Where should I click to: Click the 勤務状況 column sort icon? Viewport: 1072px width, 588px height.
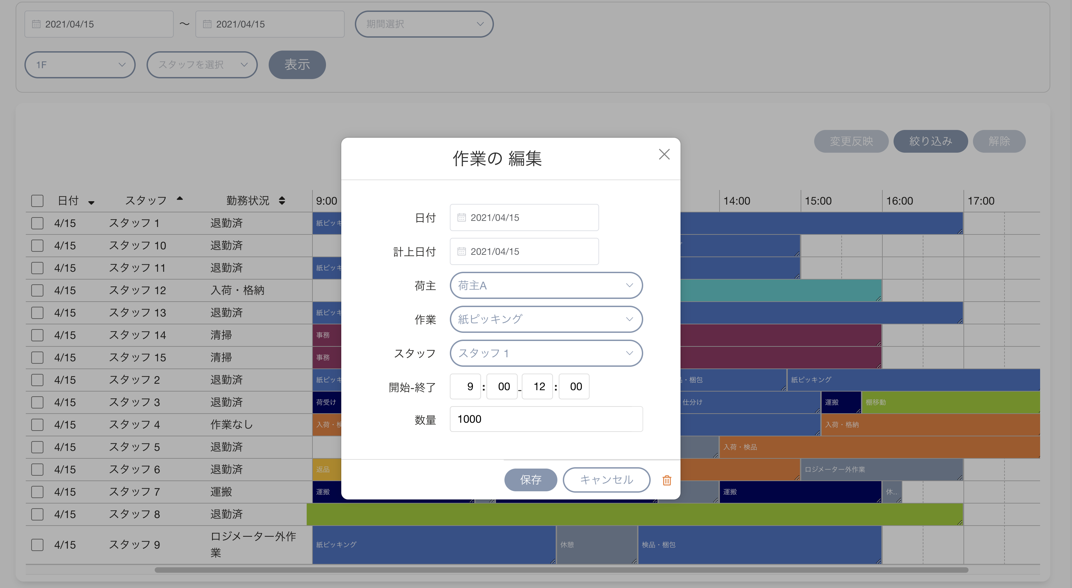[x=282, y=201]
